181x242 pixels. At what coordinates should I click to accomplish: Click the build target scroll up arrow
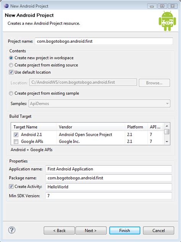(167, 126)
